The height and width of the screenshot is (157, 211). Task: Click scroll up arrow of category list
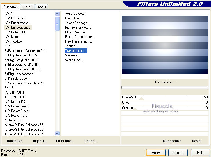coord(57,14)
